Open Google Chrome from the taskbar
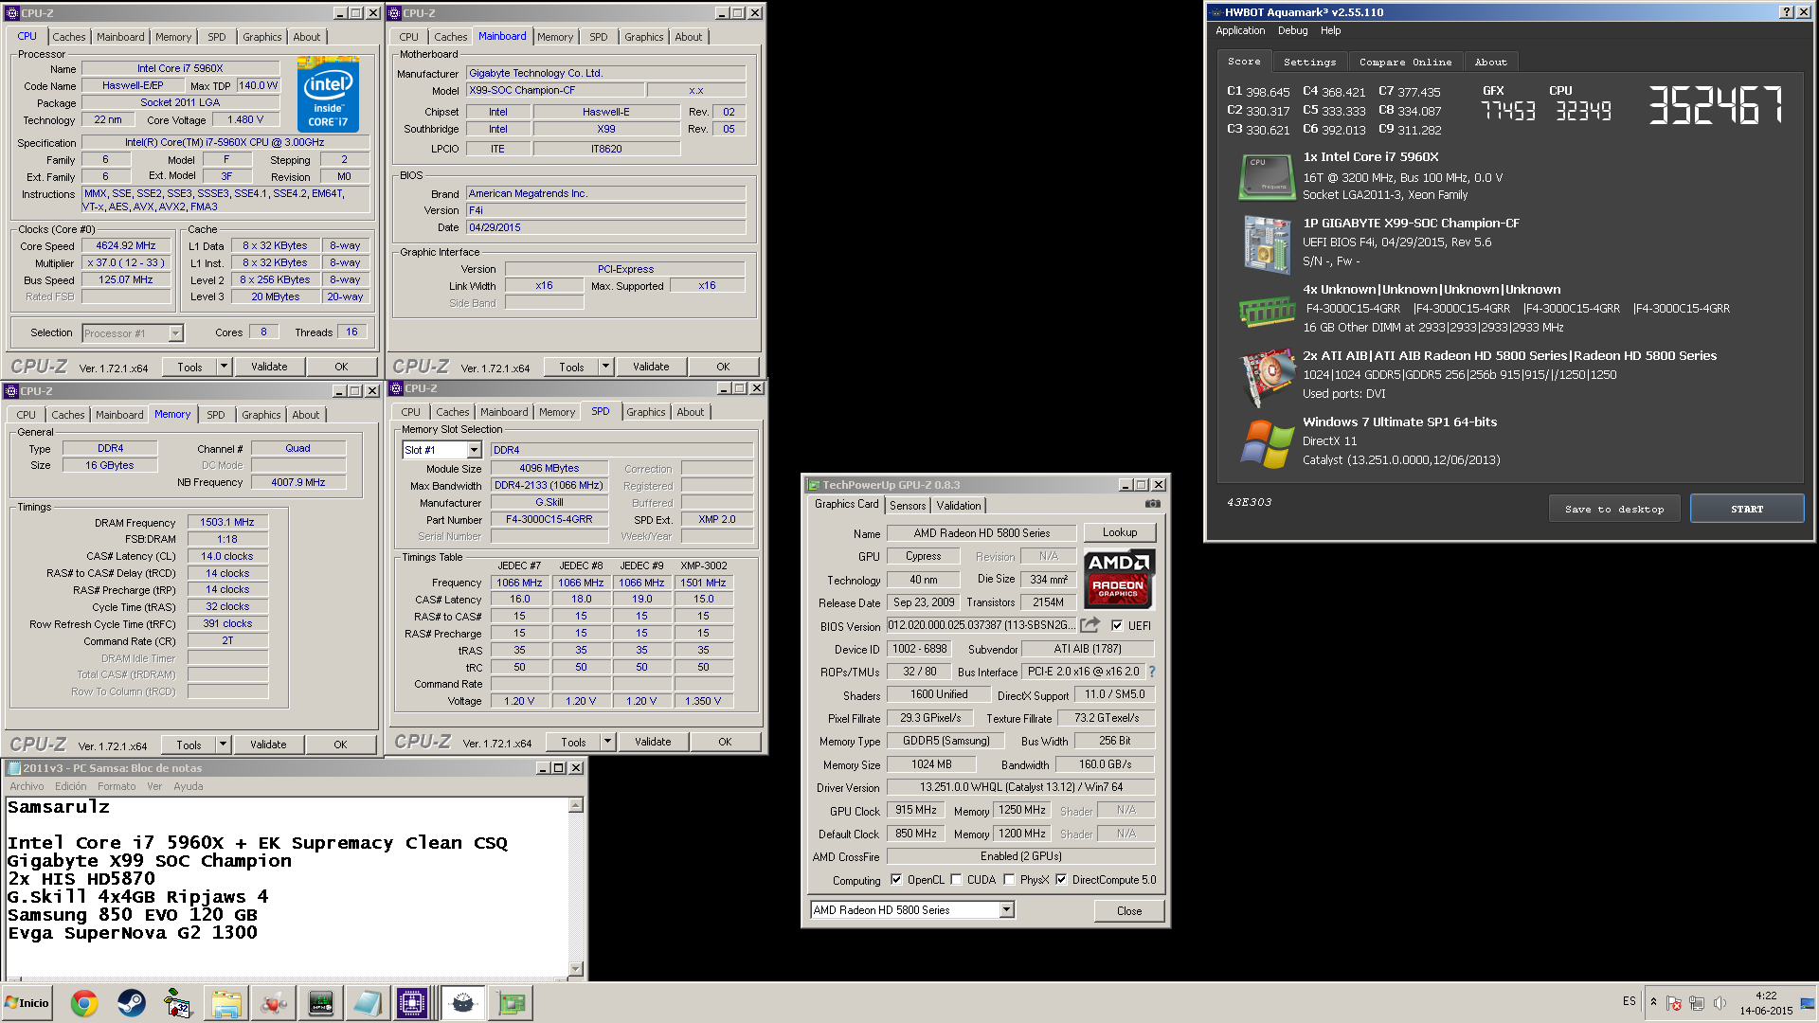 click(x=84, y=1003)
